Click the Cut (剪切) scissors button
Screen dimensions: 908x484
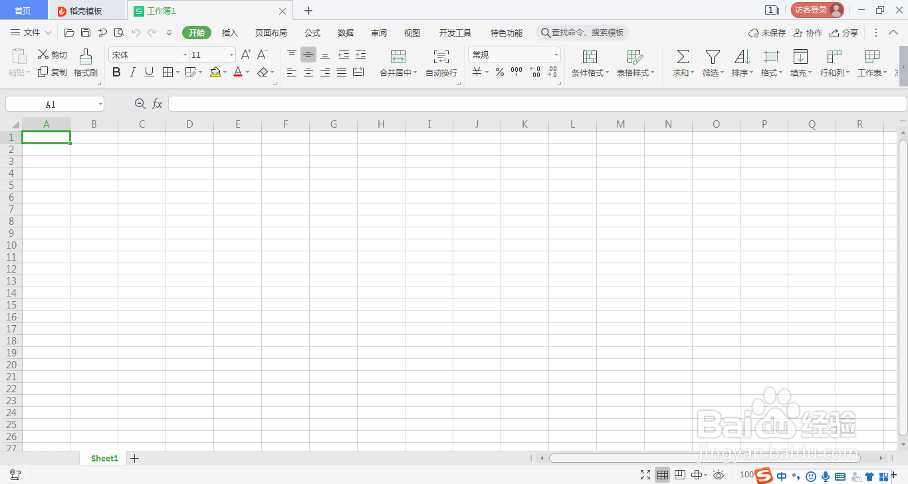pos(53,55)
